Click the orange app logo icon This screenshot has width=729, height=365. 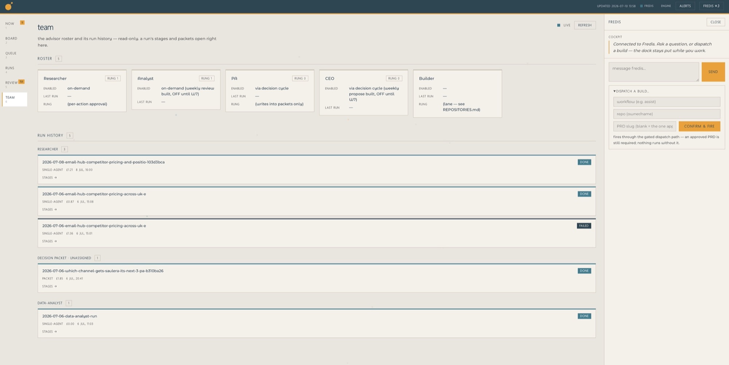tap(9, 6)
